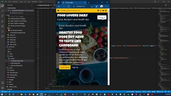Image resolution: width=171 pixels, height=96 pixels.
Task: Open the Instagram icon on the website
Action: click(x=101, y=11)
